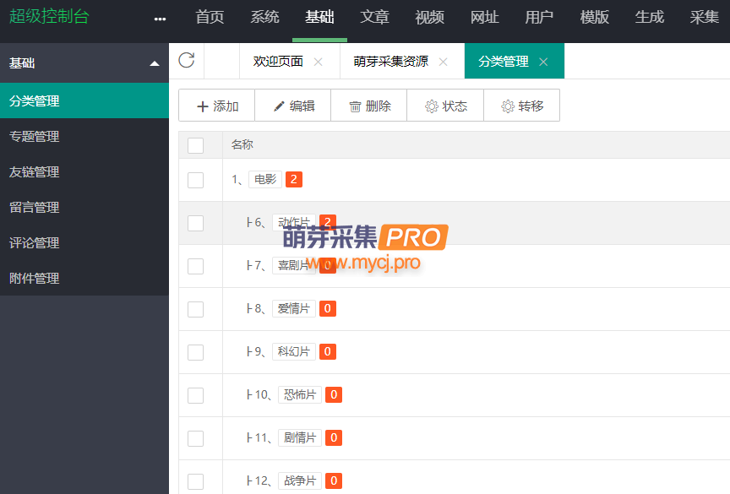730x494 pixels.
Task: Click the 电影 category name tag
Action: pos(265,179)
